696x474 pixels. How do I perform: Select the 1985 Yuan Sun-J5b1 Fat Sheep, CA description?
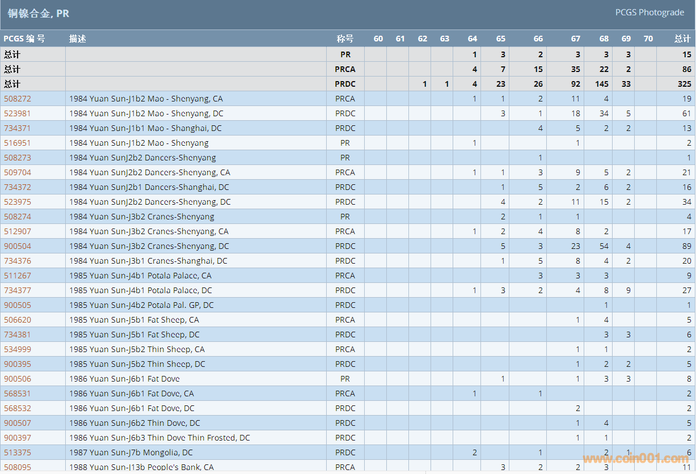[134, 320]
